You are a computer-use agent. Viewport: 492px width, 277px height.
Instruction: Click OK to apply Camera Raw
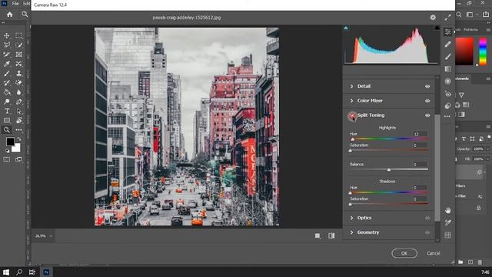pos(404,253)
